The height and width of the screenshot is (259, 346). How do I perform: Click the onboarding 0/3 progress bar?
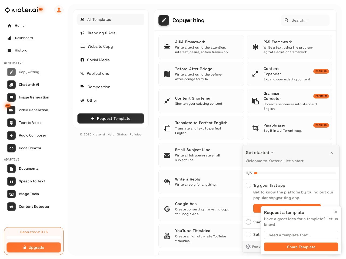point(295,173)
